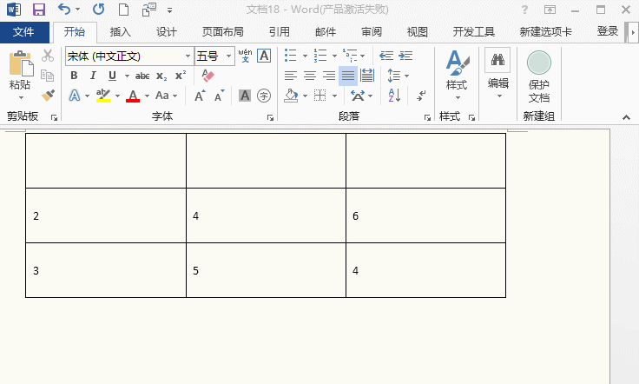Select the 邮件 tab
639x384 pixels.
click(326, 32)
